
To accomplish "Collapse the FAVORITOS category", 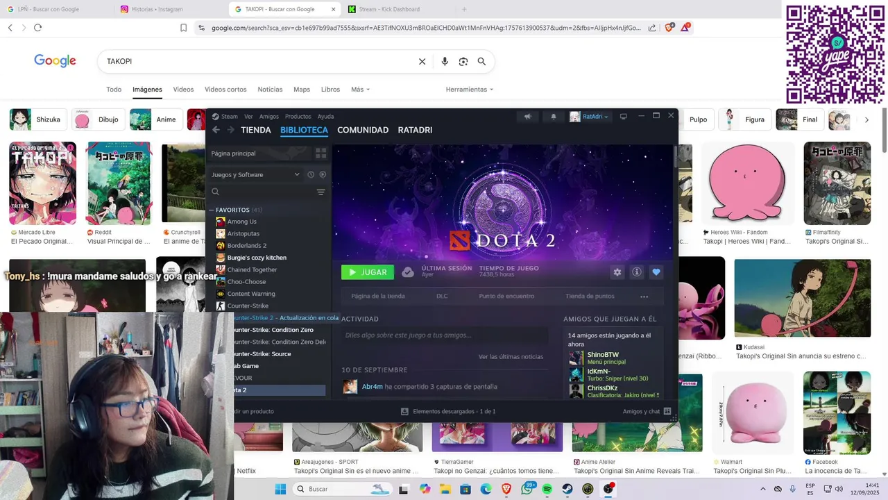I will (212, 210).
